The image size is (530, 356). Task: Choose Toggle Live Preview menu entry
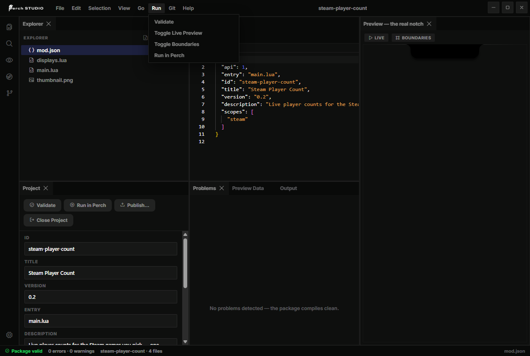pos(194,33)
